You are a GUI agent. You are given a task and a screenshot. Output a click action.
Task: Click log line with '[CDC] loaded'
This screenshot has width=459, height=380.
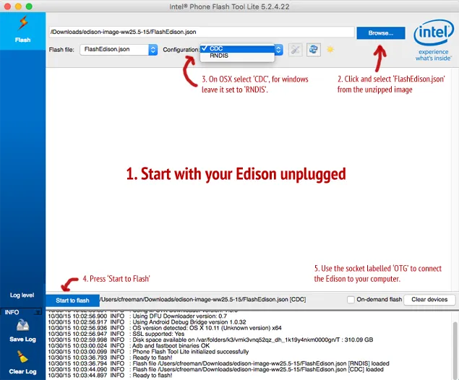click(x=215, y=369)
